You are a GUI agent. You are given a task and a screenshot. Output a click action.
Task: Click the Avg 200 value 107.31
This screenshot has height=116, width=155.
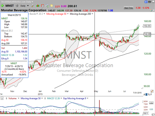pos(24,43)
